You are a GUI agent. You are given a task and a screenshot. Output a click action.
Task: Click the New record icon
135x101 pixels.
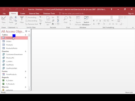(53, 17)
